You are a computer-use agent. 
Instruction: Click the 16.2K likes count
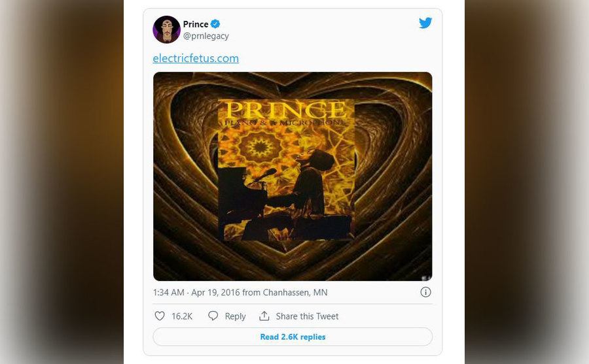[182, 316]
